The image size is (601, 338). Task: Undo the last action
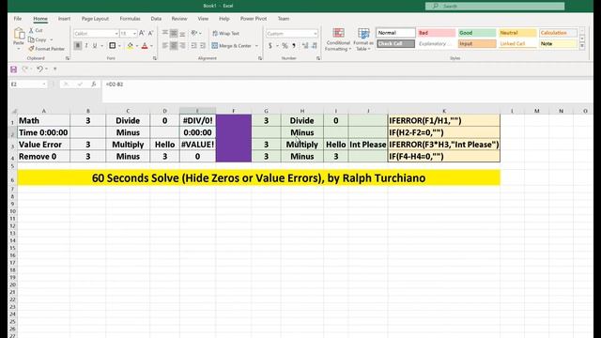coord(39,69)
